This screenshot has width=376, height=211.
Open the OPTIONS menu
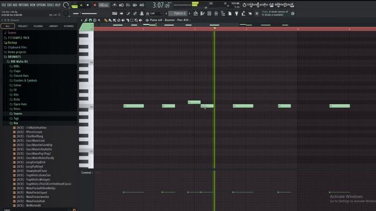(x=41, y=5)
